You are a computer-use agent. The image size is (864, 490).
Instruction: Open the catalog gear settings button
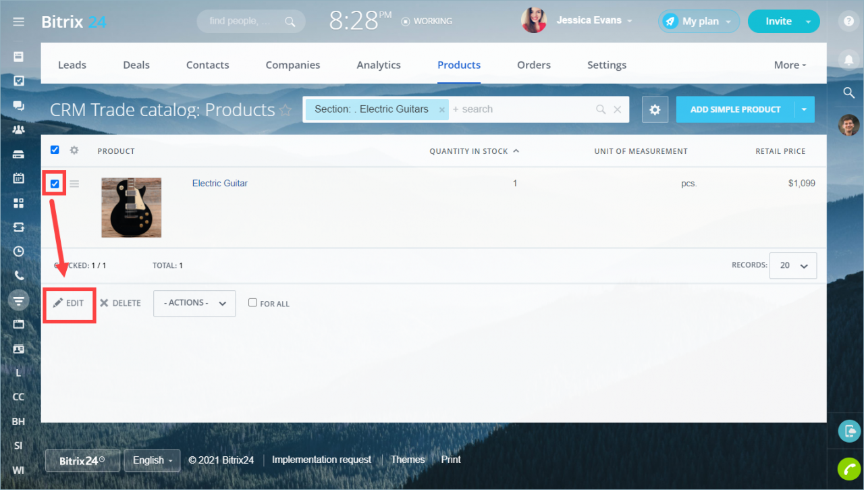(x=654, y=109)
